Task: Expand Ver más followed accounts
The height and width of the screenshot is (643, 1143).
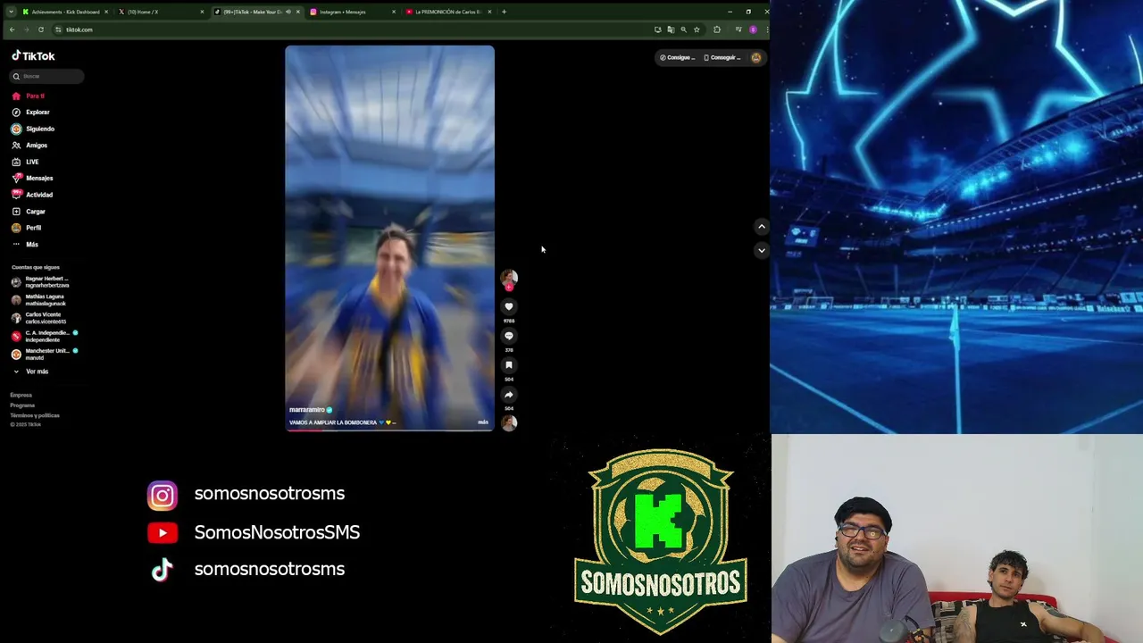Action: tap(30, 372)
